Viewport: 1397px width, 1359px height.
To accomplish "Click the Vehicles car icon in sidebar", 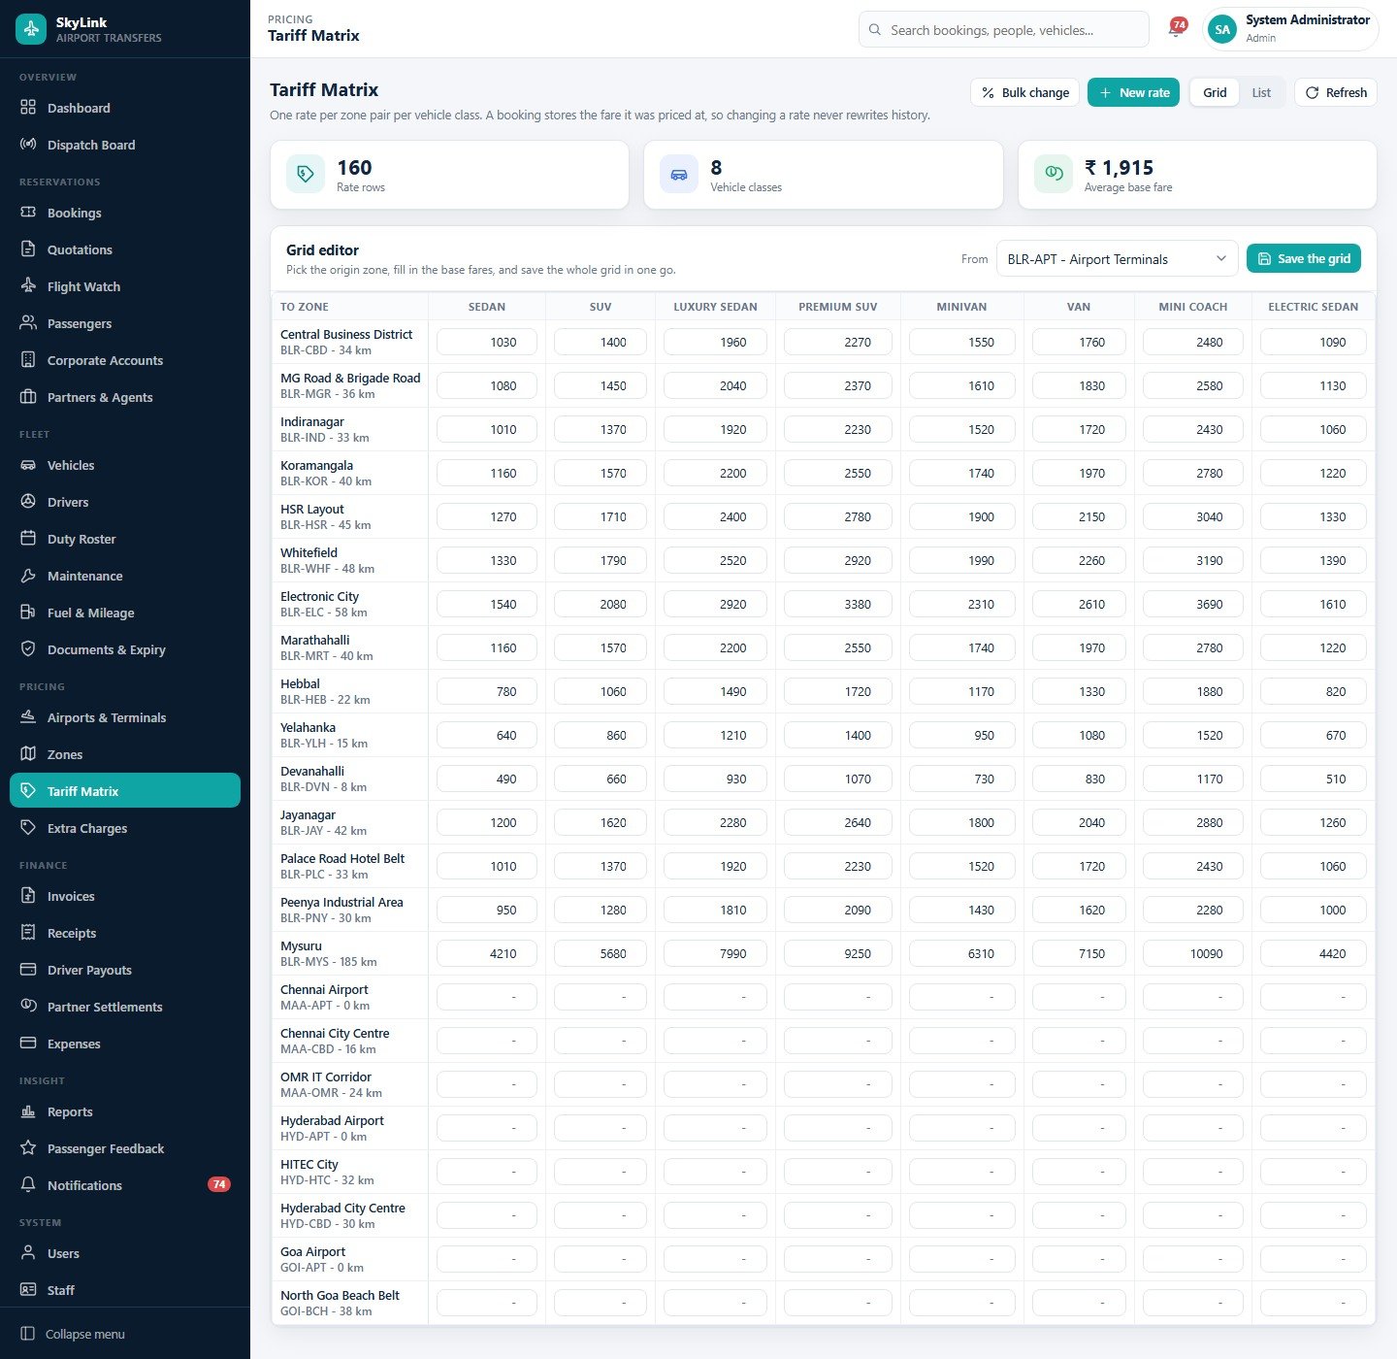I will 28,465.
